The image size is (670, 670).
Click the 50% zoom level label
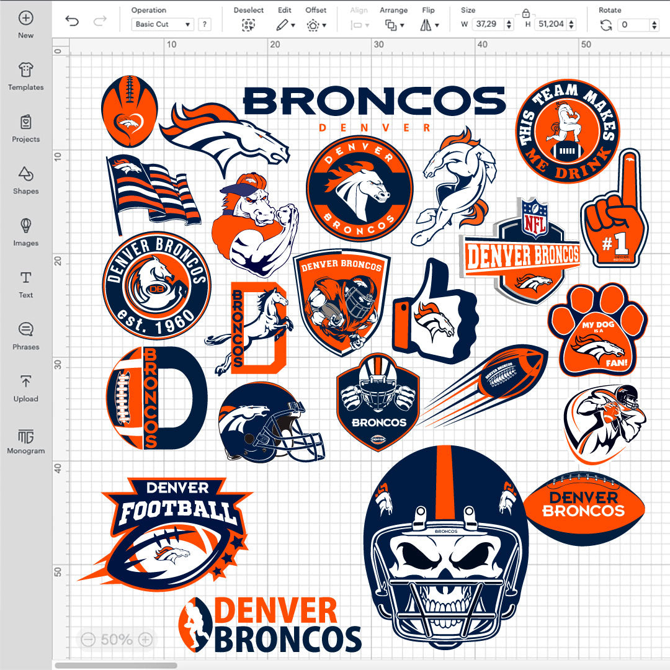(116, 639)
